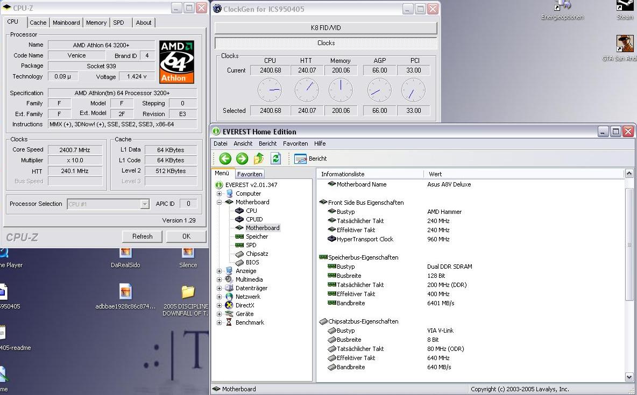Switch to the Memory tab in CPU-Z
This screenshot has height=395, width=637.
tap(96, 23)
